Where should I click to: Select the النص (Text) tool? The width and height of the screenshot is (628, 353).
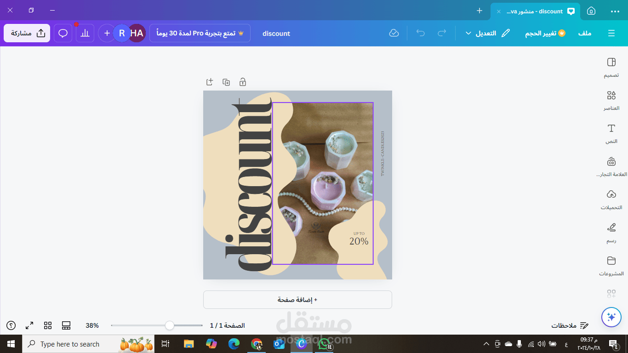[611, 134]
